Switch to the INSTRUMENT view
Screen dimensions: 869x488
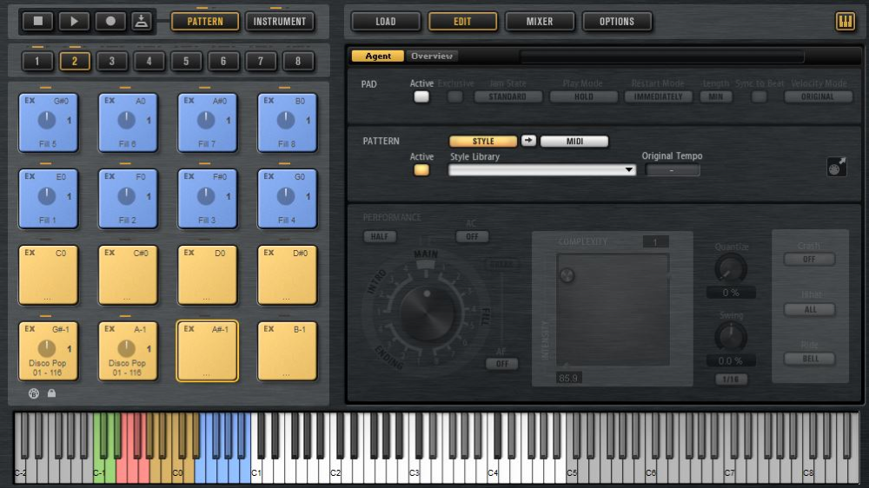point(280,21)
